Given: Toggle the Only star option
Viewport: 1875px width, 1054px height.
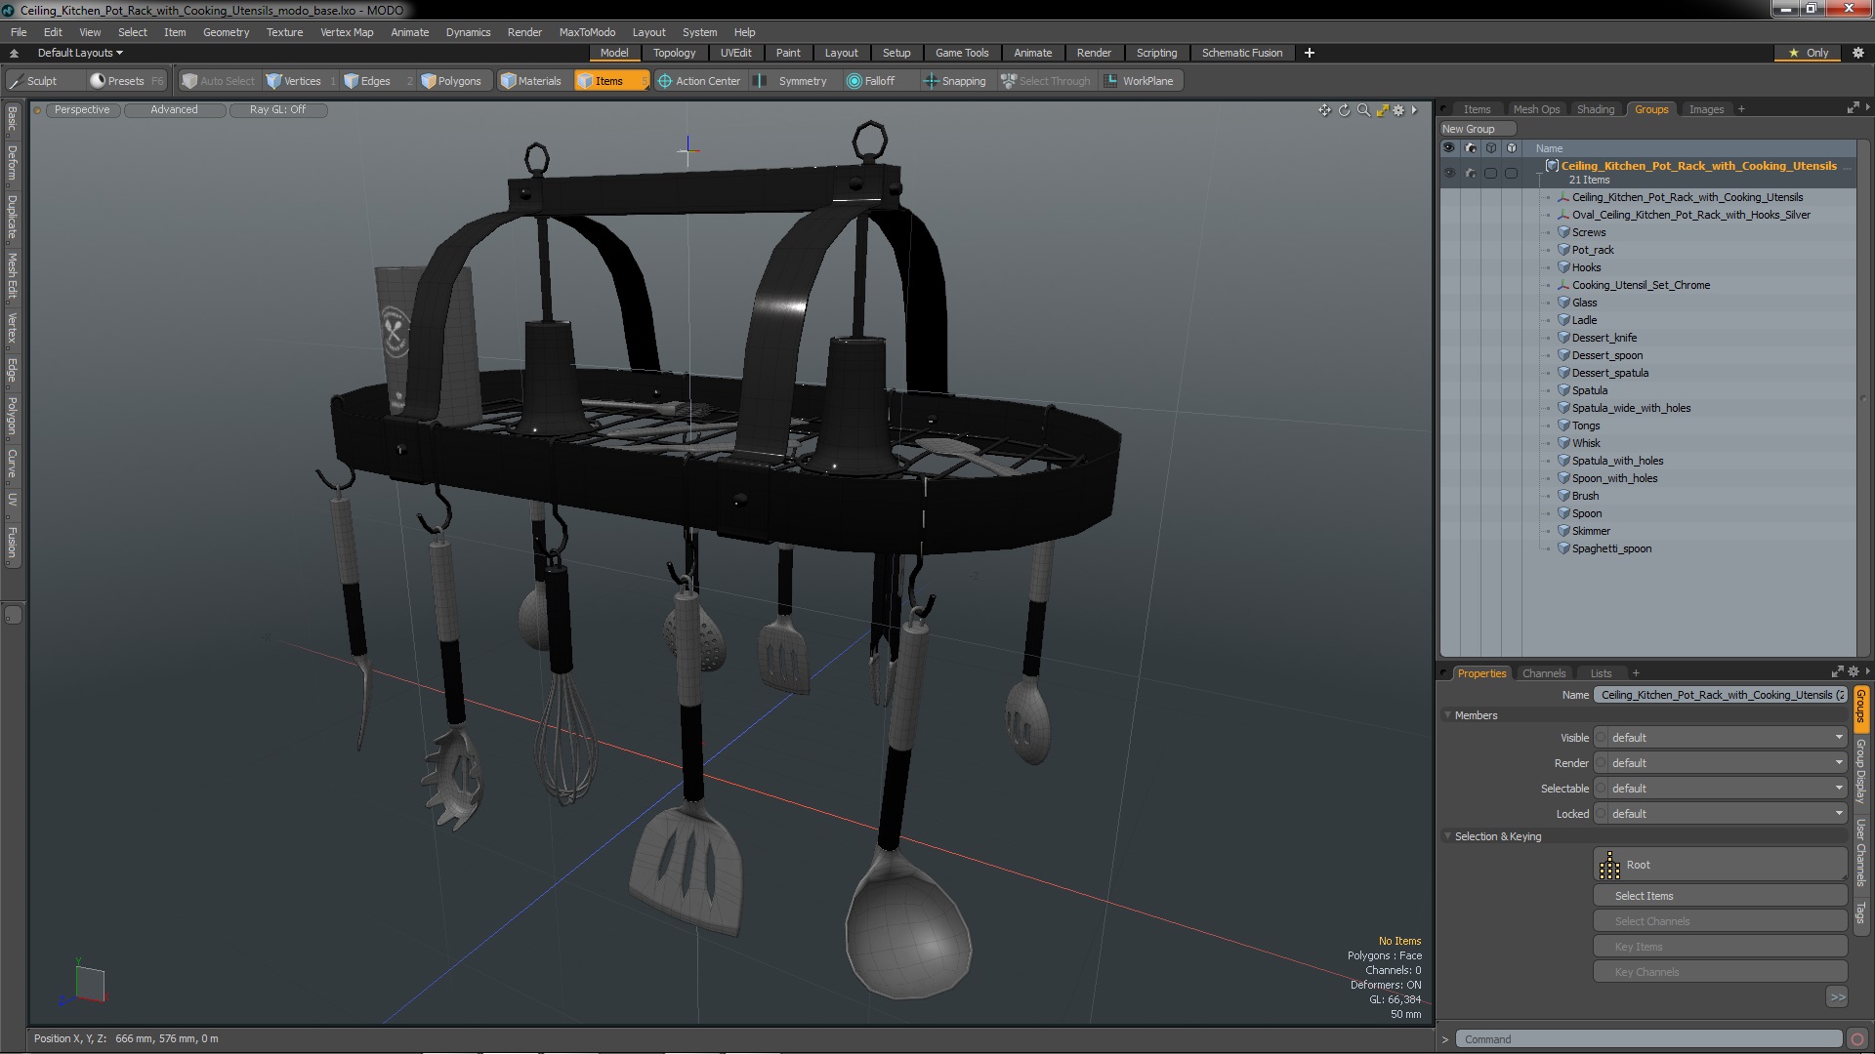Looking at the screenshot, I should (x=1809, y=53).
